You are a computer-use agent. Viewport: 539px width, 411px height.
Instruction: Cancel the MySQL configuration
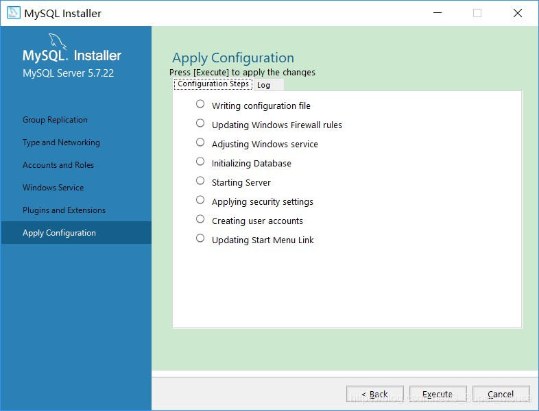pyautogui.click(x=501, y=394)
